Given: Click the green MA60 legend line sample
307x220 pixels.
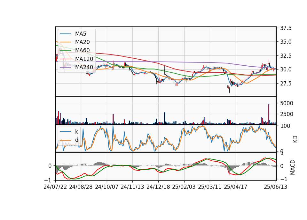Looking at the screenshot, I should coord(65,50).
